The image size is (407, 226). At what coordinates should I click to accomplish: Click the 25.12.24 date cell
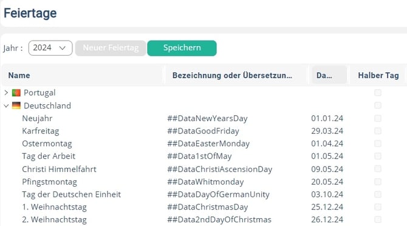pyautogui.click(x=327, y=207)
